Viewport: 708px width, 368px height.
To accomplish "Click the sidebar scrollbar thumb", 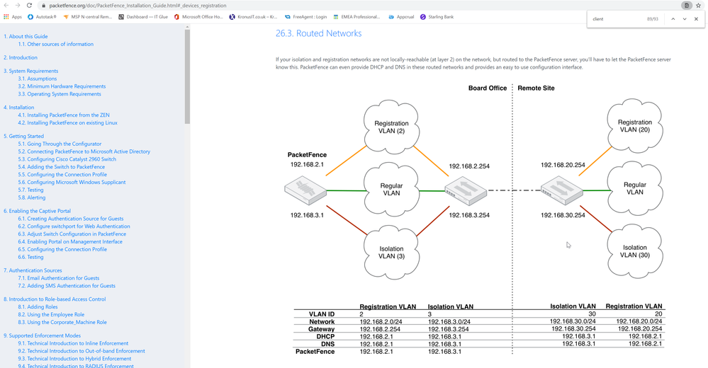I will 187,76.
